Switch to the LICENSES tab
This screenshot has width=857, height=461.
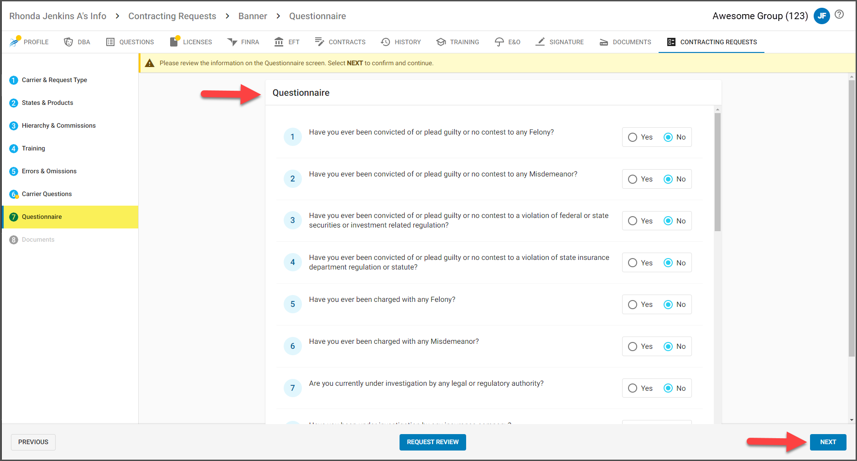click(x=191, y=42)
